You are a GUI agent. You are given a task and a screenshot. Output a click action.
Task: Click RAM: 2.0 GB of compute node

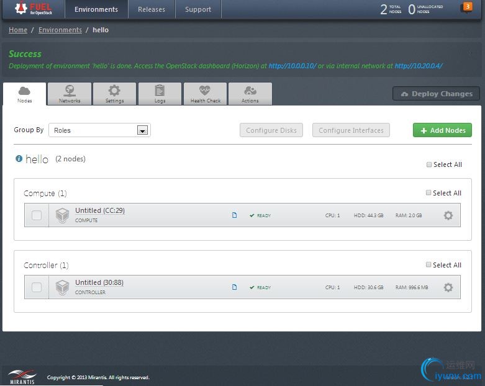pos(409,215)
